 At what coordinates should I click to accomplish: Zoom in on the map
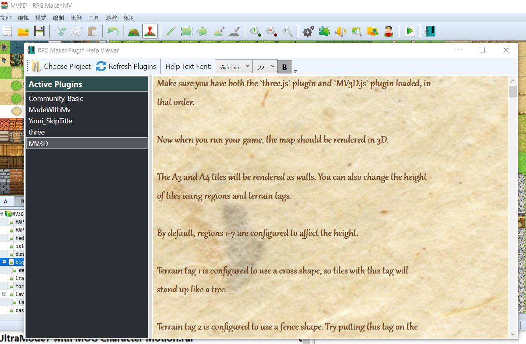pos(255,31)
